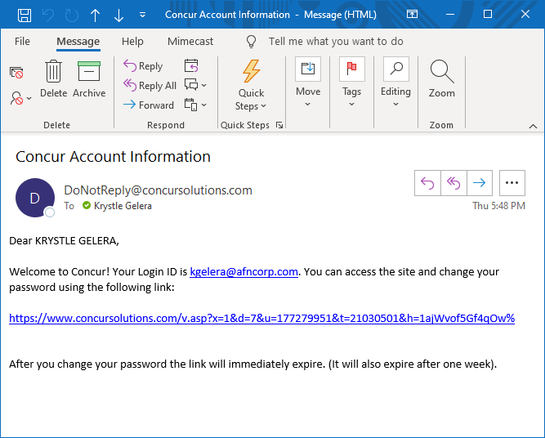This screenshot has height=438, width=545.
Task: Open ribbon display options in the title bar
Action: click(413, 14)
